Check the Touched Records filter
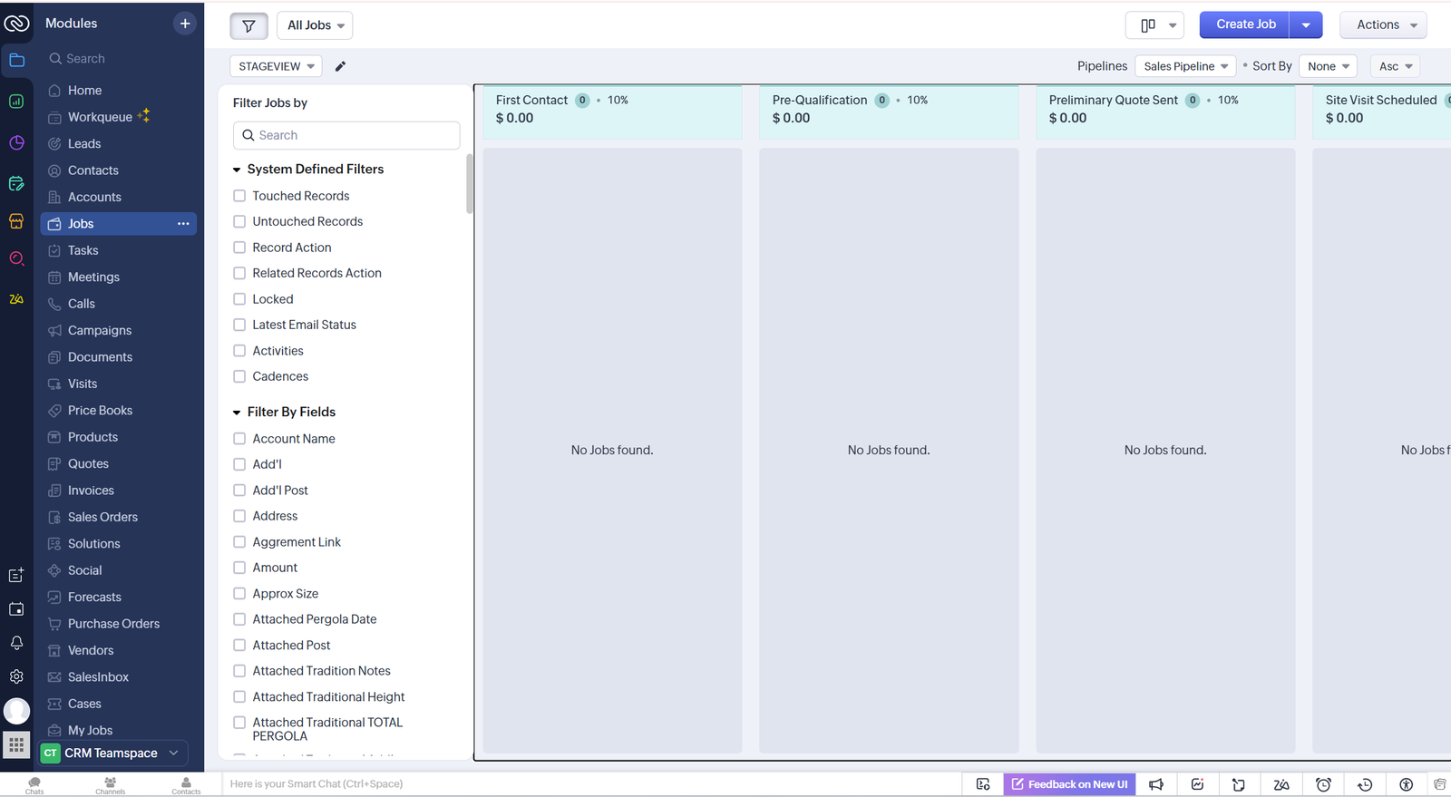 click(x=239, y=196)
